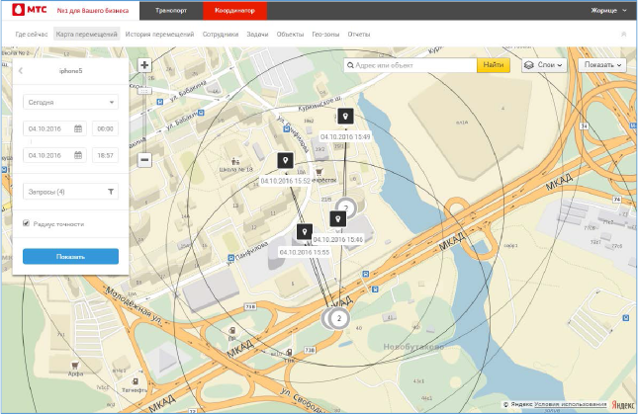638x414 pixels.
Task: Click the Школа № 18 map icon
Action: 234,162
